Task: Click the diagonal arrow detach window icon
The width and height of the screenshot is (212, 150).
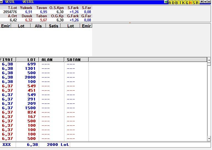Action: 202,2
